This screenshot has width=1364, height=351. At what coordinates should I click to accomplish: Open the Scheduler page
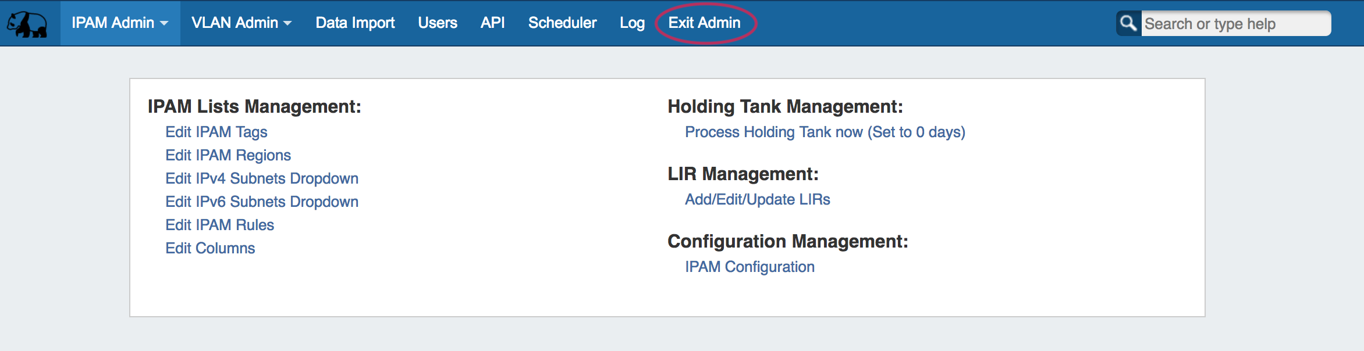(562, 23)
